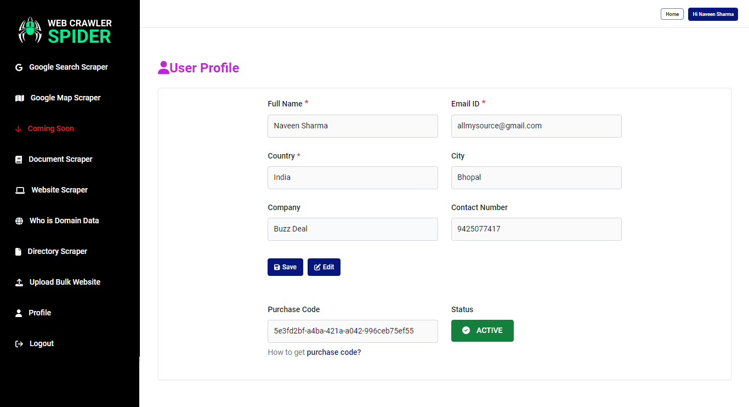
Task: Click the Web Crawler Spider logo icon
Action: click(30, 30)
